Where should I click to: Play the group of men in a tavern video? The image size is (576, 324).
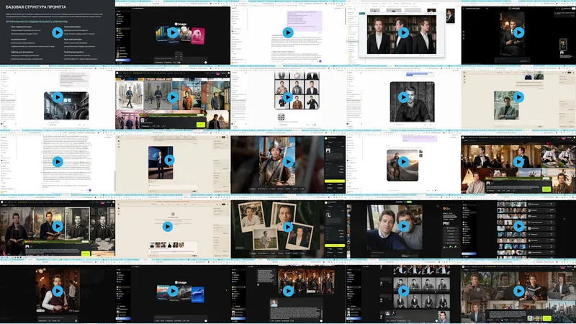[288, 291]
